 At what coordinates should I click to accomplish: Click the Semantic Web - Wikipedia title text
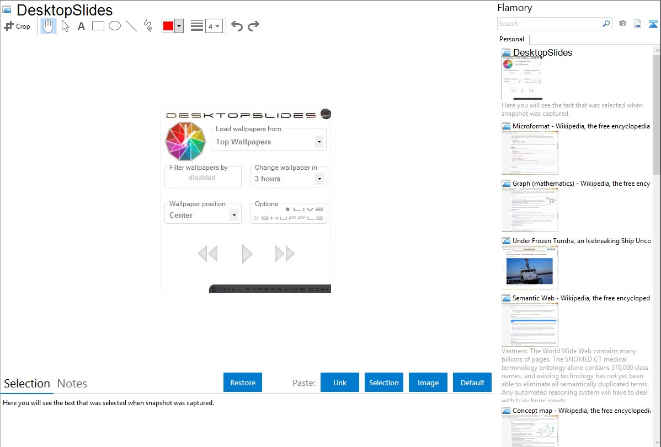pos(581,298)
